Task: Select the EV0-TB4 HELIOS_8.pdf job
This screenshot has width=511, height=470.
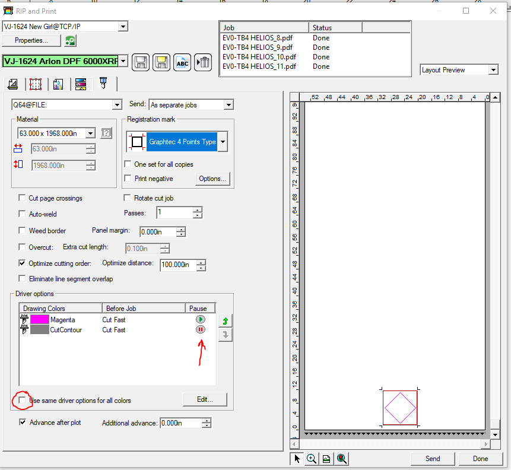Action: 258,38
